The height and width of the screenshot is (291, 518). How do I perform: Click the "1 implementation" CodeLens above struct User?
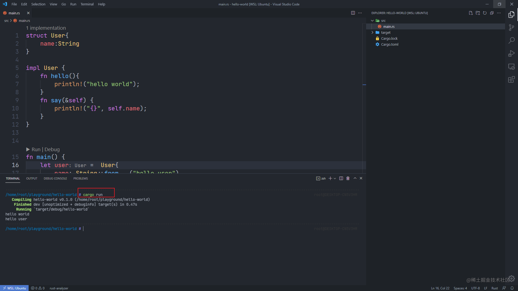46,28
